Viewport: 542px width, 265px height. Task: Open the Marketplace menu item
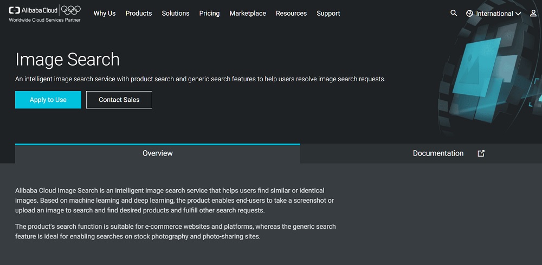coord(248,14)
